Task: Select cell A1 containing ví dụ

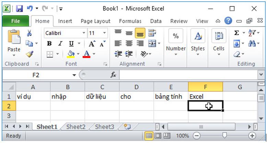Action: [33, 97]
